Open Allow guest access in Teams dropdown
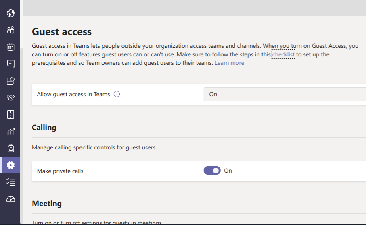 [284, 94]
